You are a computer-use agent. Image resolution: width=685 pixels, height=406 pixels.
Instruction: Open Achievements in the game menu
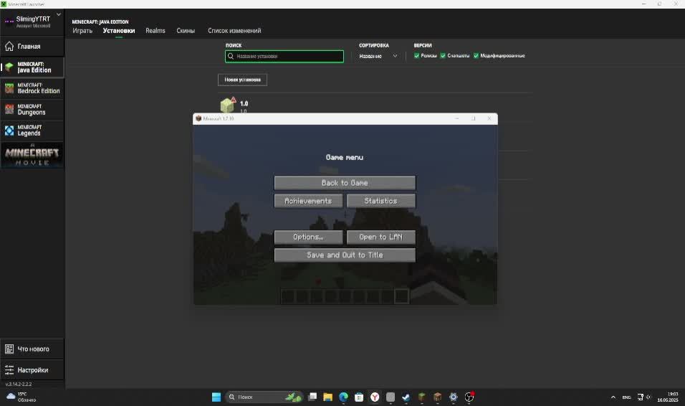click(308, 201)
